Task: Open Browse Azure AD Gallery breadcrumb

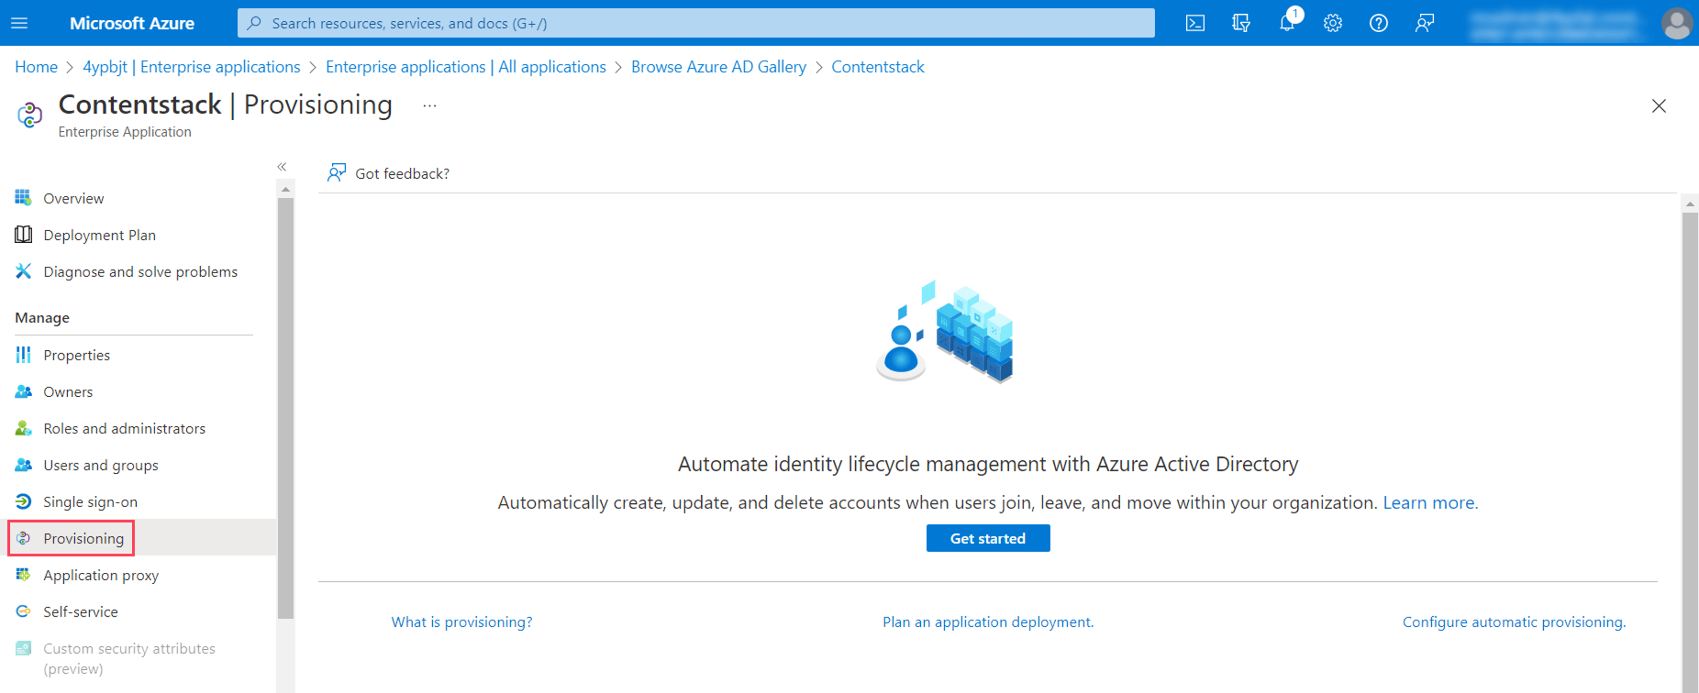Action: pyautogui.click(x=718, y=67)
